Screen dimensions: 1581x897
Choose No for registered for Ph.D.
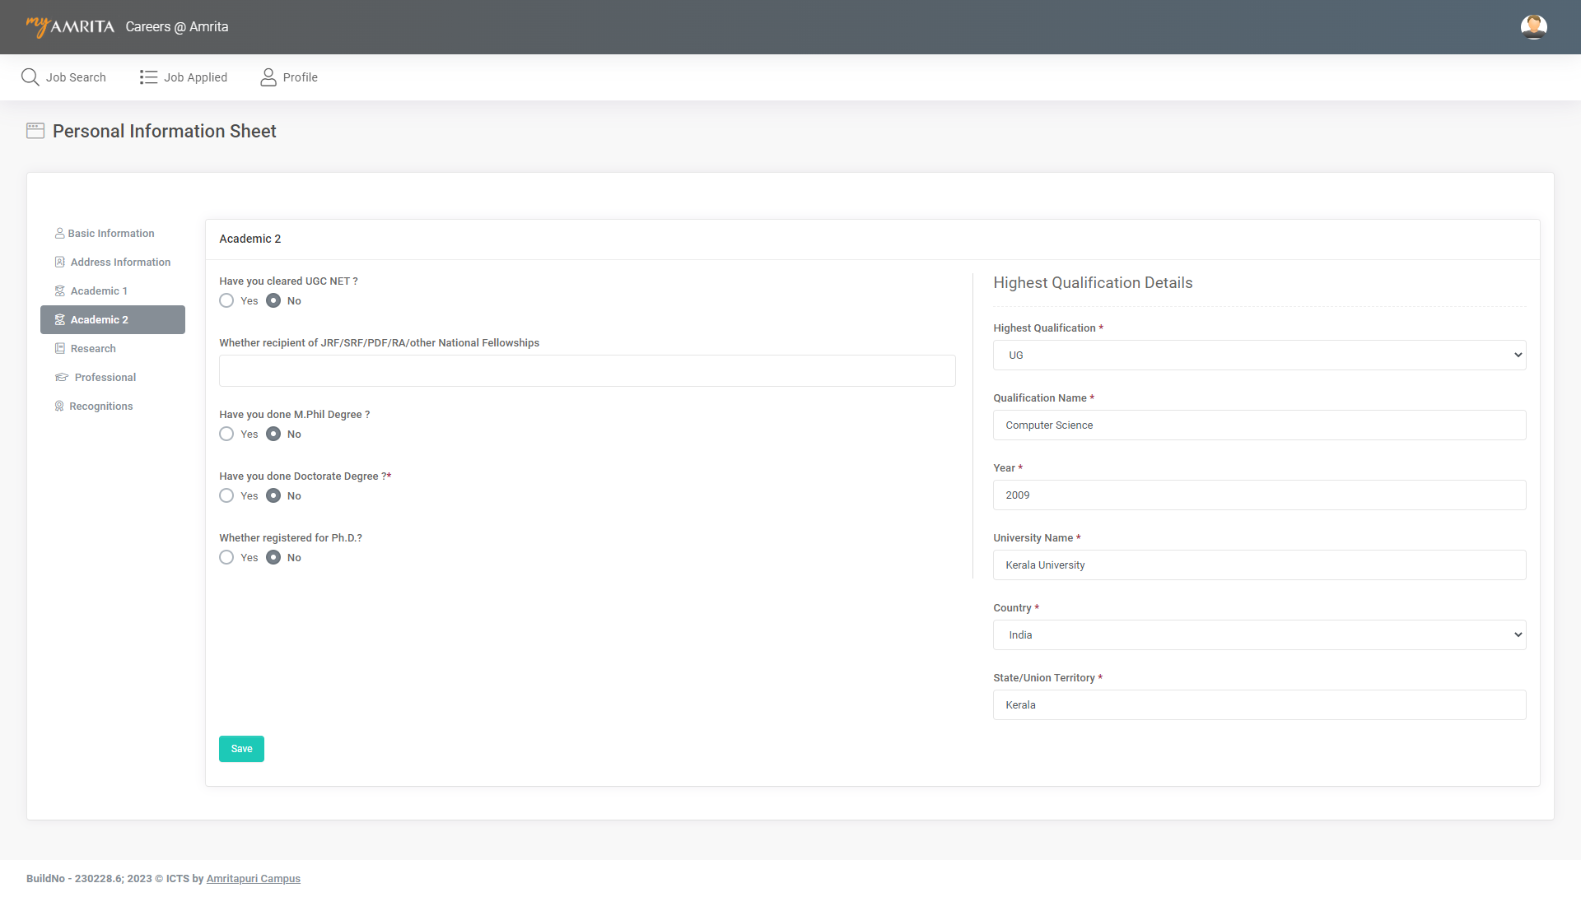pyautogui.click(x=273, y=558)
